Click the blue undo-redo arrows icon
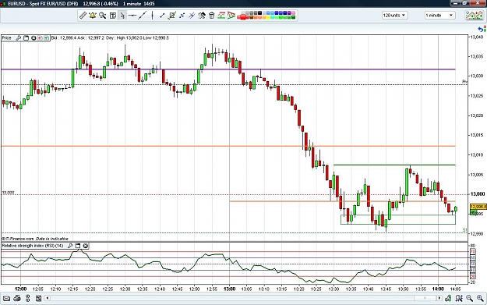The image size is (487, 305). [x=482, y=29]
